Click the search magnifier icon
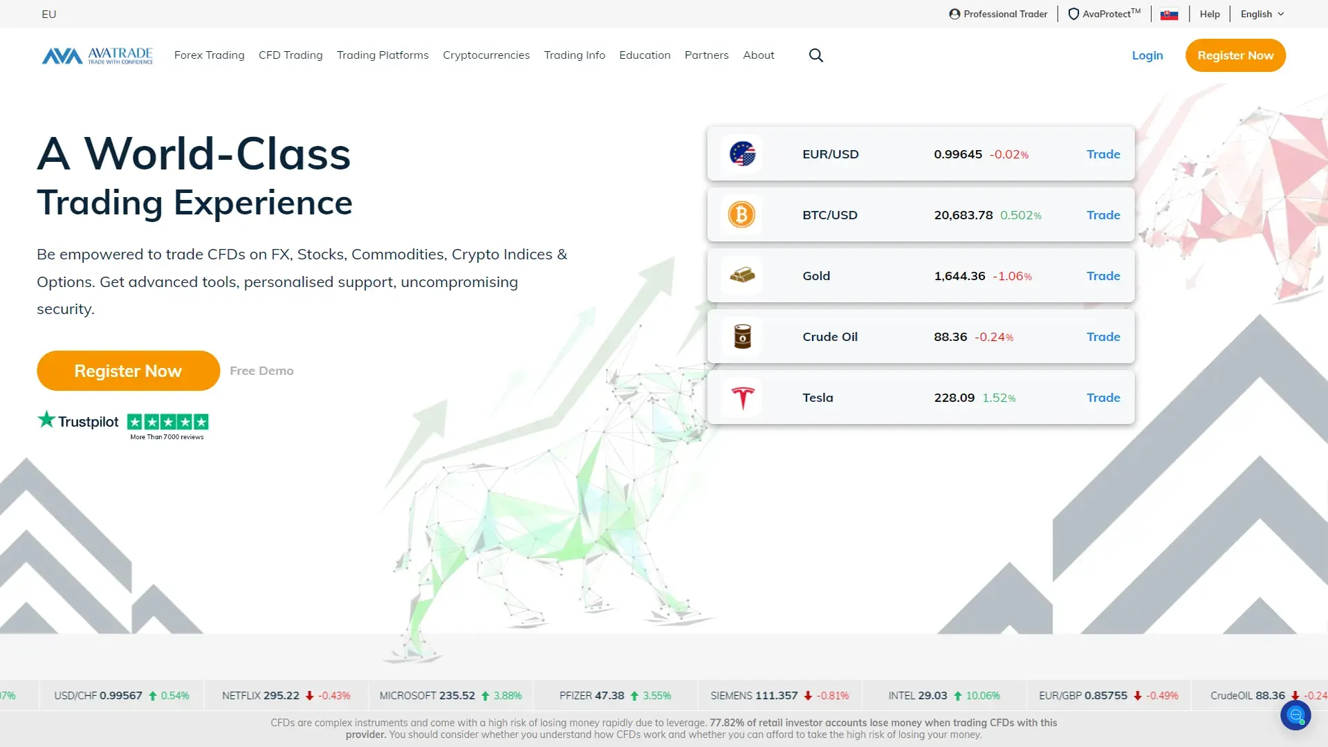 click(816, 55)
